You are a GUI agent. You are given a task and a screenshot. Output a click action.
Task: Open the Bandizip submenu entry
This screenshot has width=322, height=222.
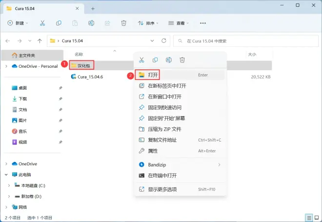point(180,165)
